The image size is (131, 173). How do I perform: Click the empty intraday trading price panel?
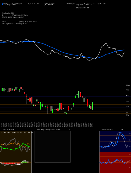(x=52, y=147)
